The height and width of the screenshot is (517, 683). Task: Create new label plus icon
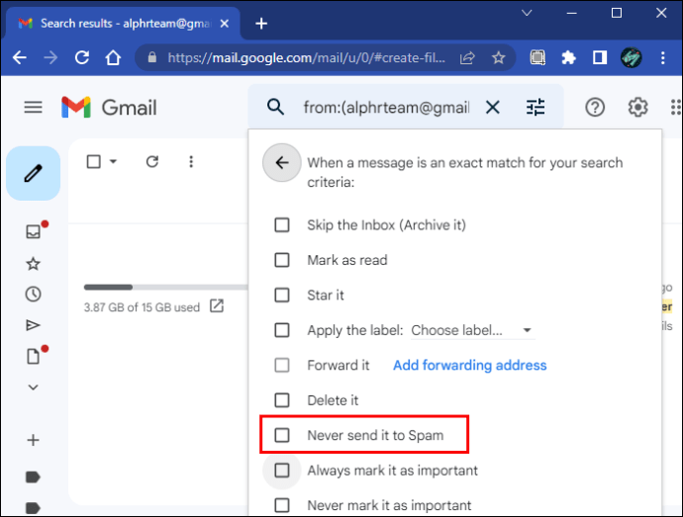coord(33,440)
